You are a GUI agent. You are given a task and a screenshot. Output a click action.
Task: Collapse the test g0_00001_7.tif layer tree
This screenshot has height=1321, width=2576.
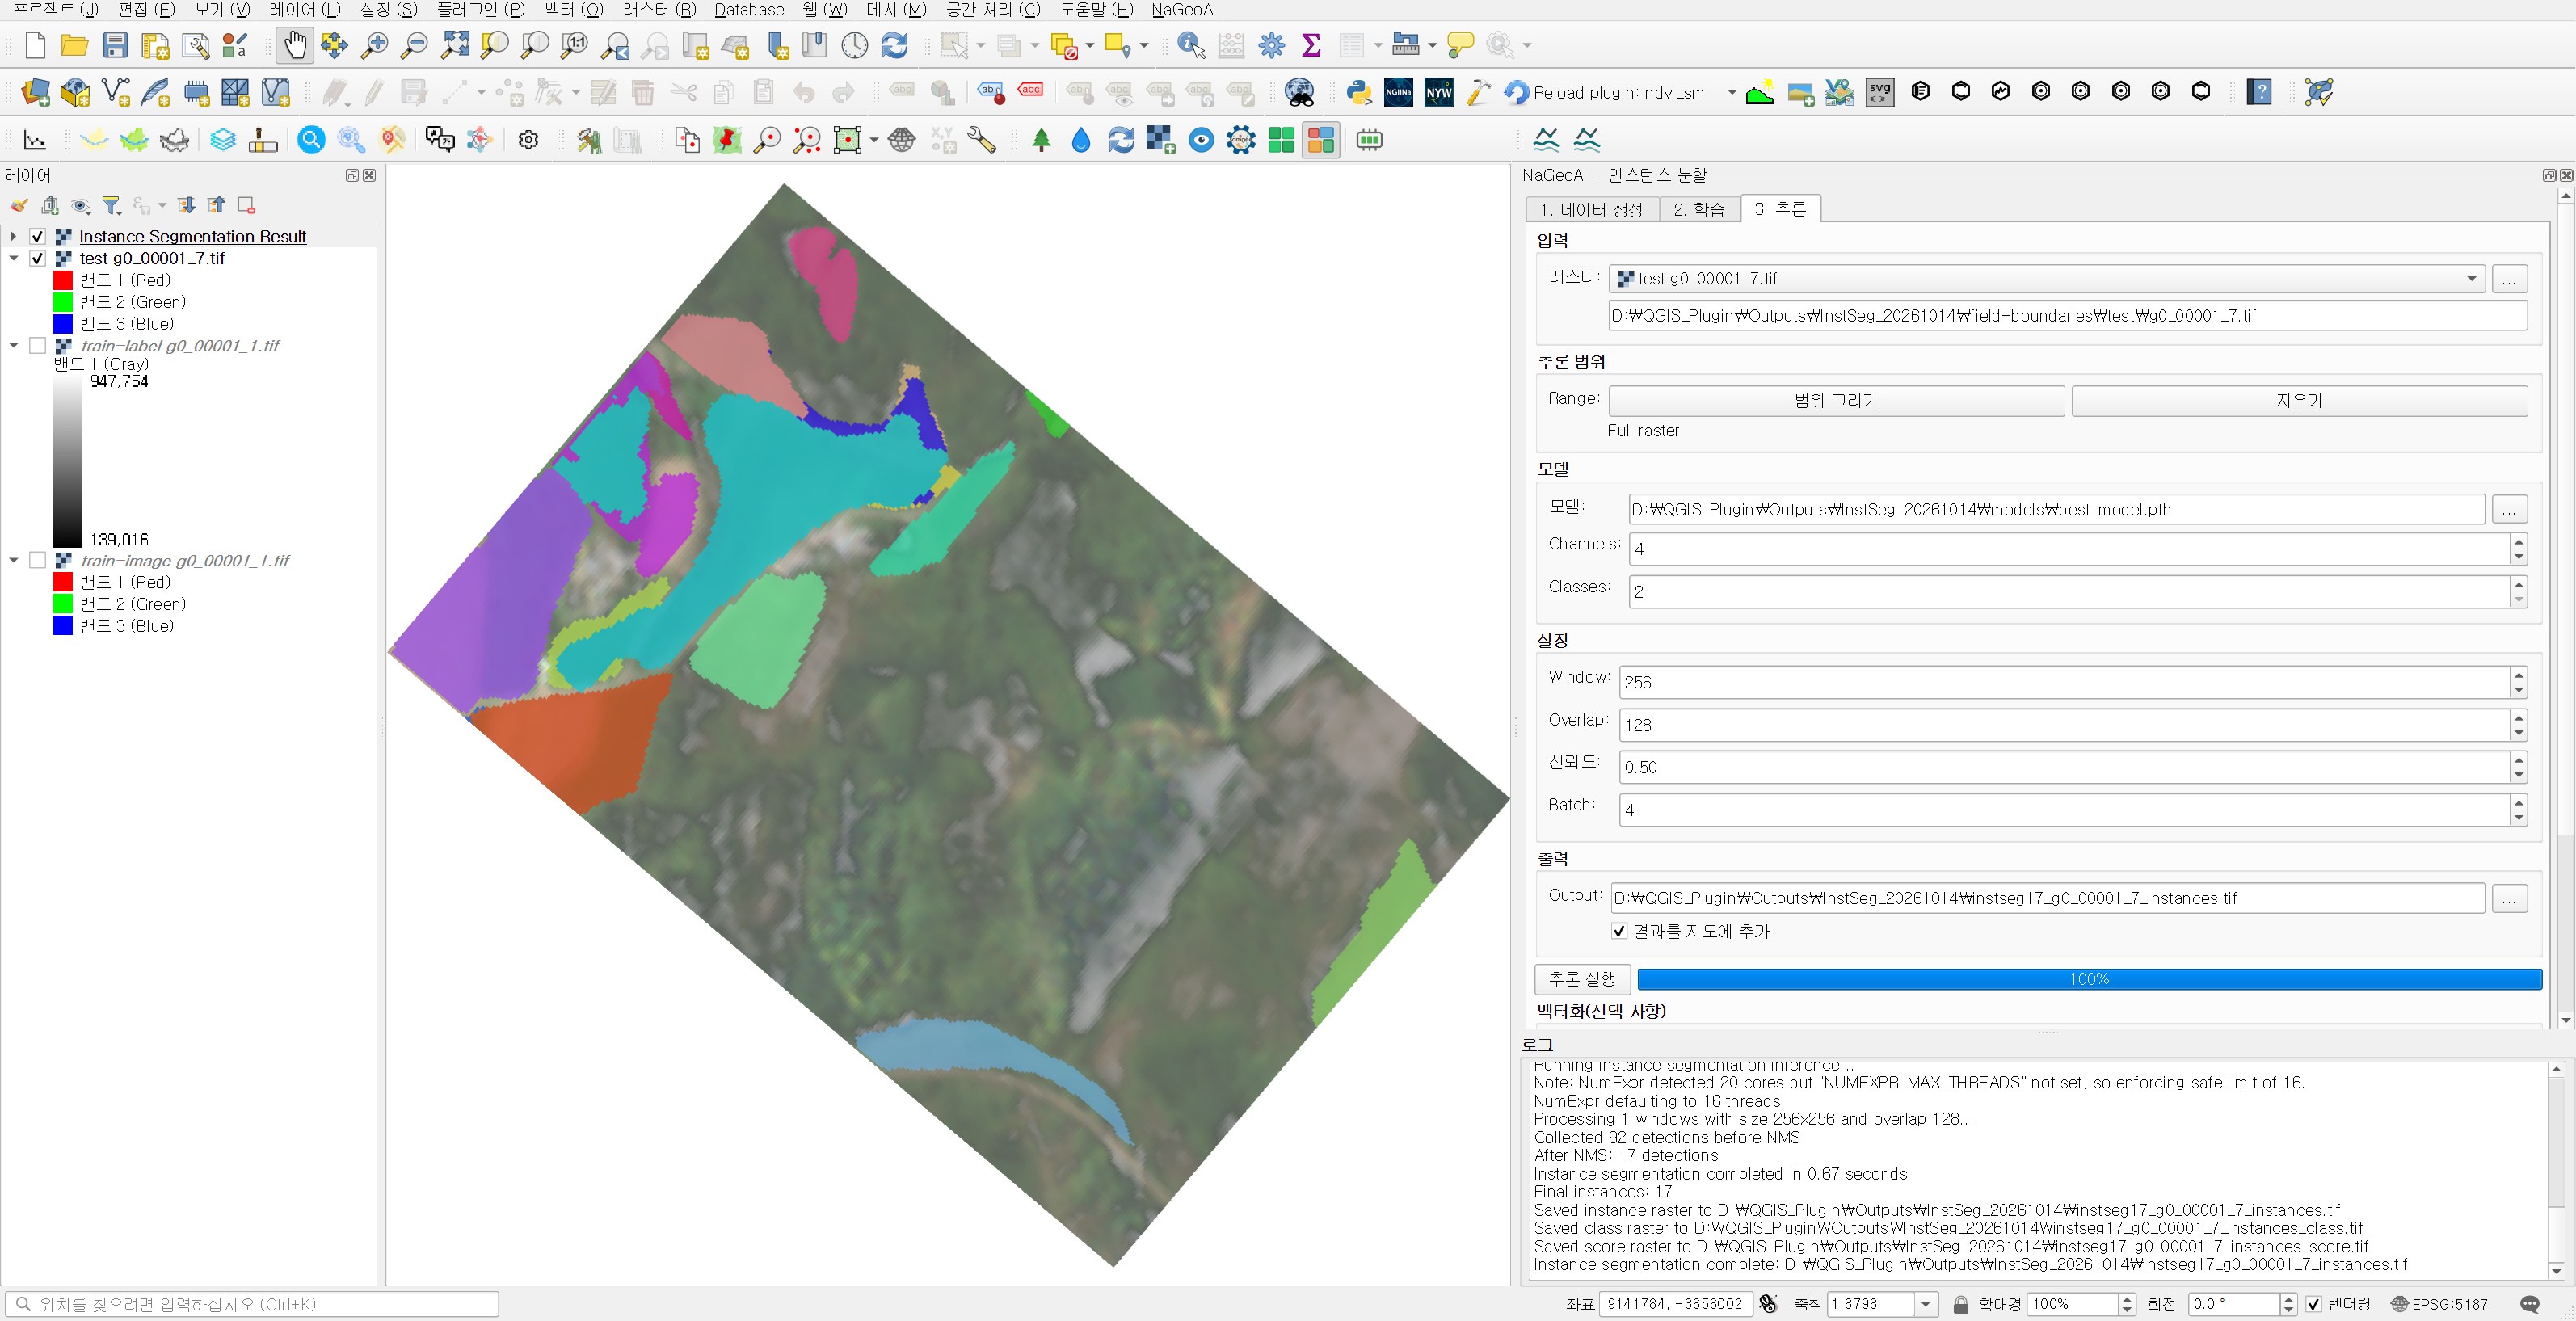pyautogui.click(x=13, y=258)
